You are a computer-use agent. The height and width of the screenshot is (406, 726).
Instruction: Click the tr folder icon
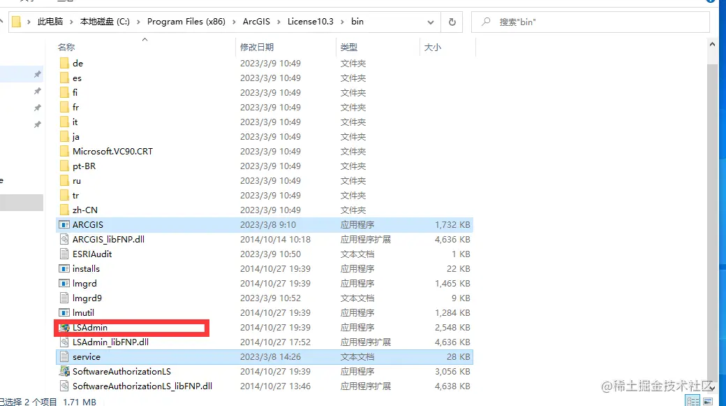point(64,195)
